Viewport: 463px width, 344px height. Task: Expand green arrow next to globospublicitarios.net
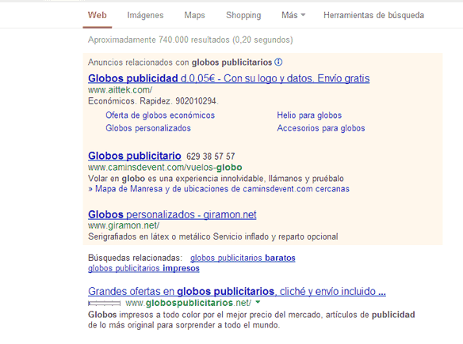258,302
